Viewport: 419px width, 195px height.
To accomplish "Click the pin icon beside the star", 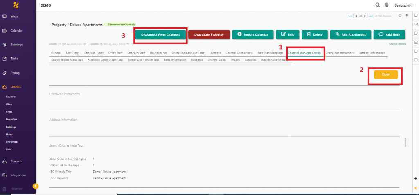I will [x=406, y=16].
